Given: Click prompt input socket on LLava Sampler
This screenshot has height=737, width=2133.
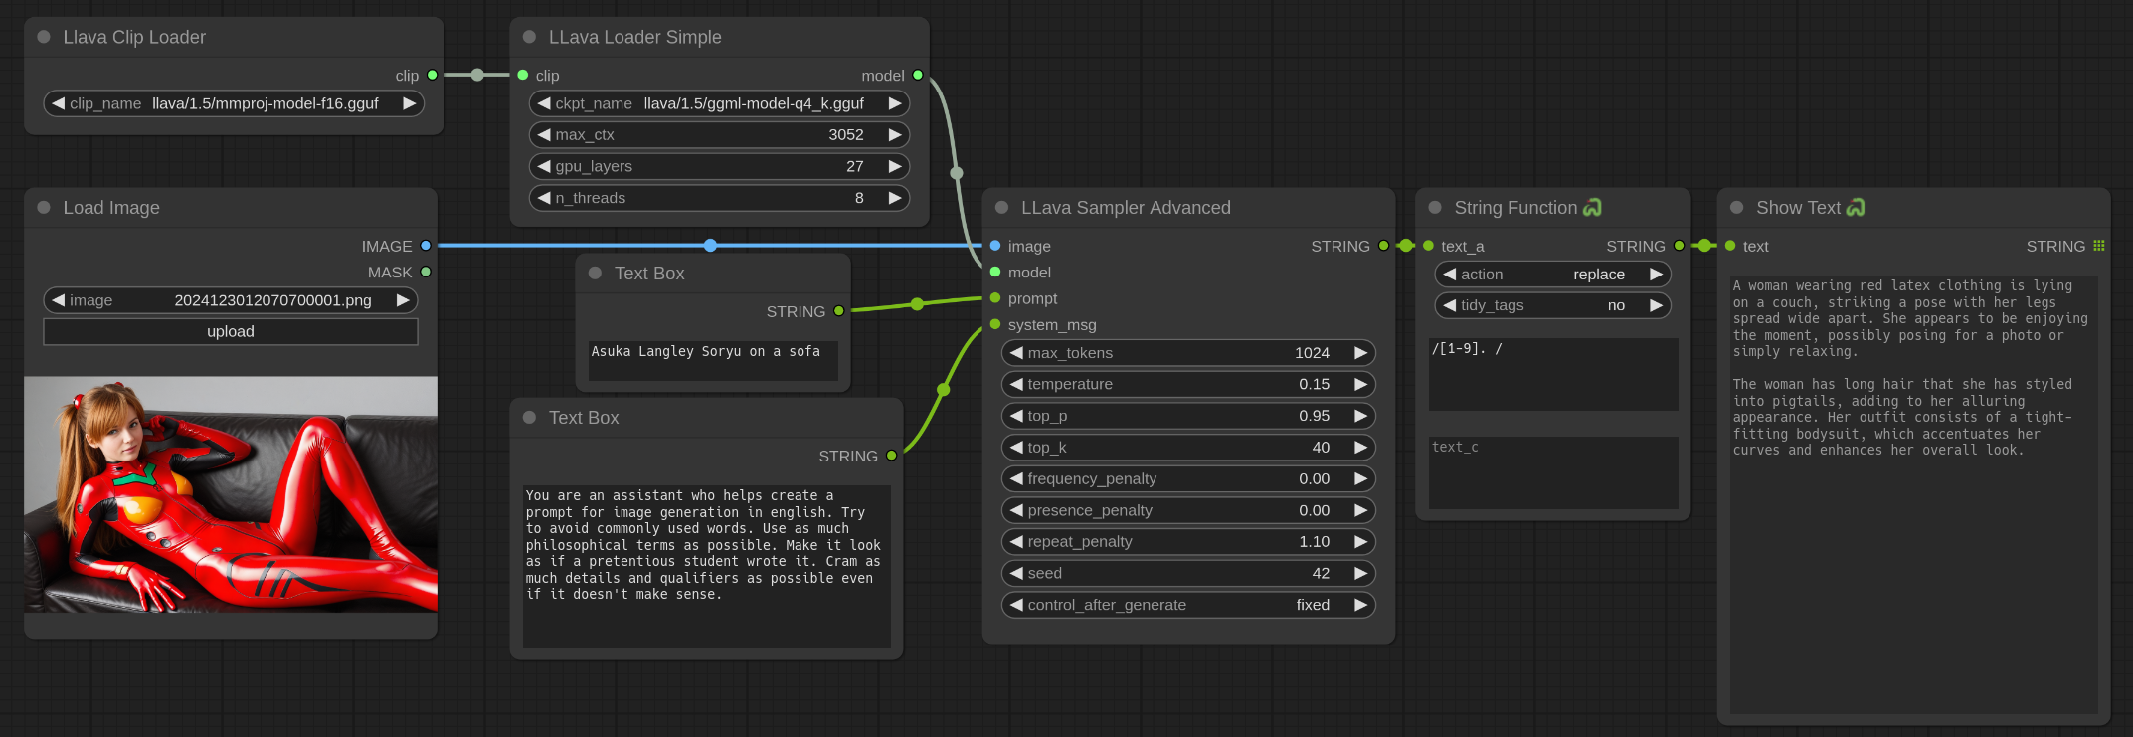Looking at the screenshot, I should [x=995, y=298].
